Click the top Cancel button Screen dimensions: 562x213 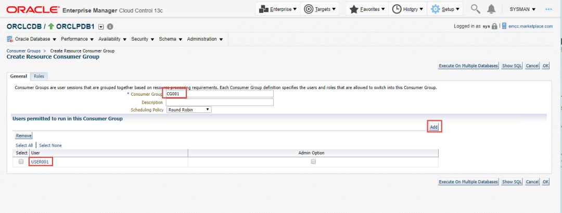click(532, 66)
